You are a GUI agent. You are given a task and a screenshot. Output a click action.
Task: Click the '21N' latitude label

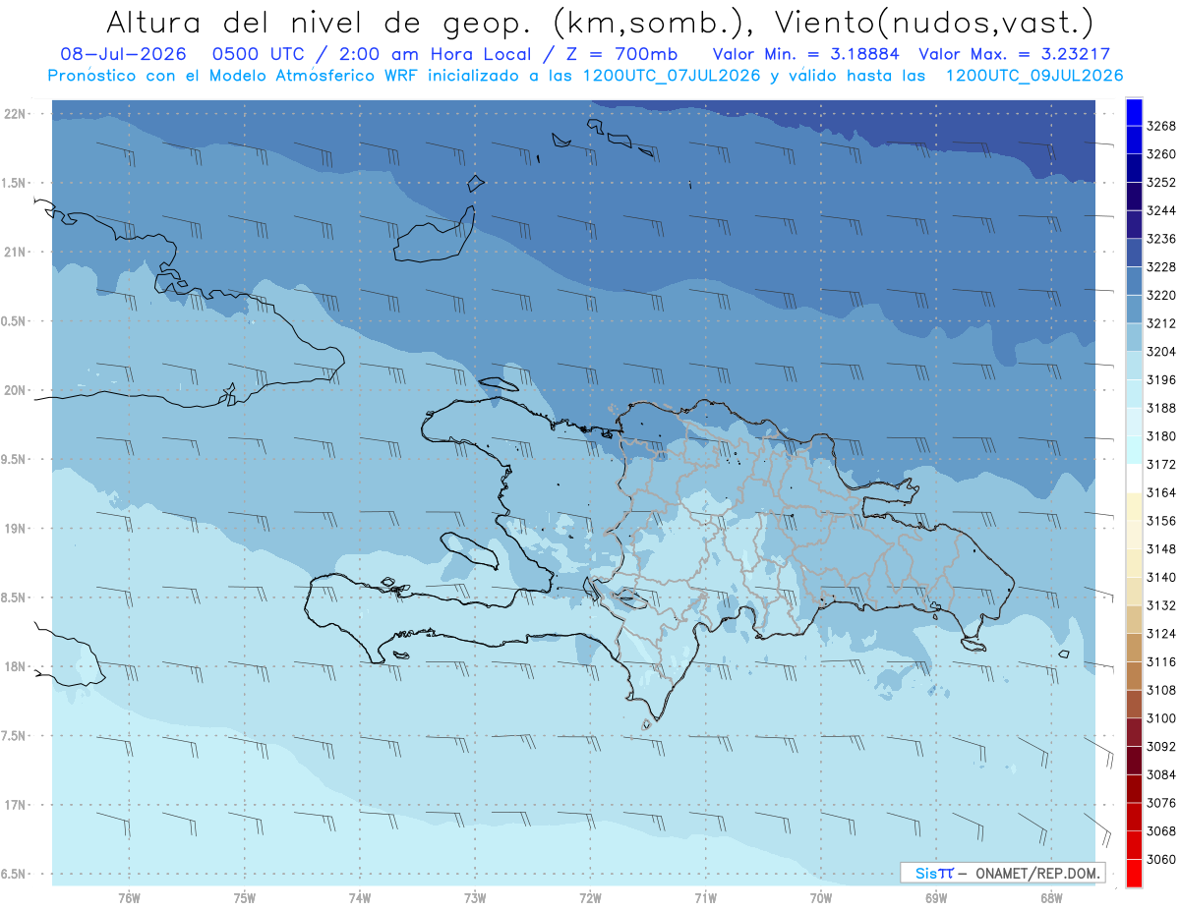coord(14,253)
